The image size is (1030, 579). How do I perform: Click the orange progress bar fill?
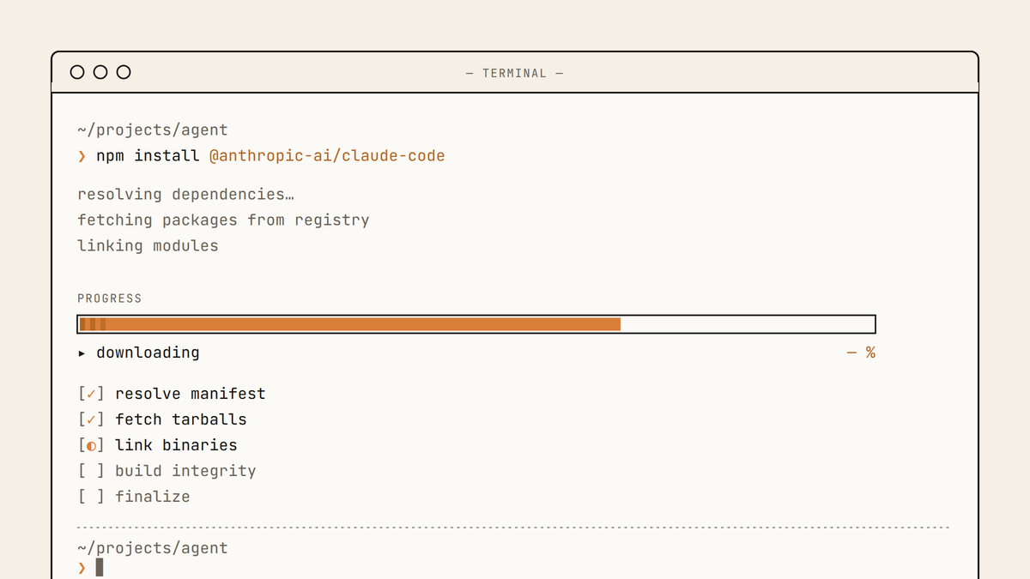[350, 324]
